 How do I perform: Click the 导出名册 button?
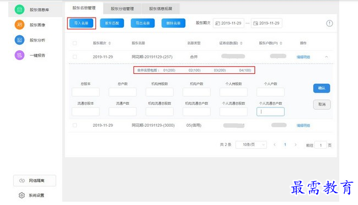143,23
